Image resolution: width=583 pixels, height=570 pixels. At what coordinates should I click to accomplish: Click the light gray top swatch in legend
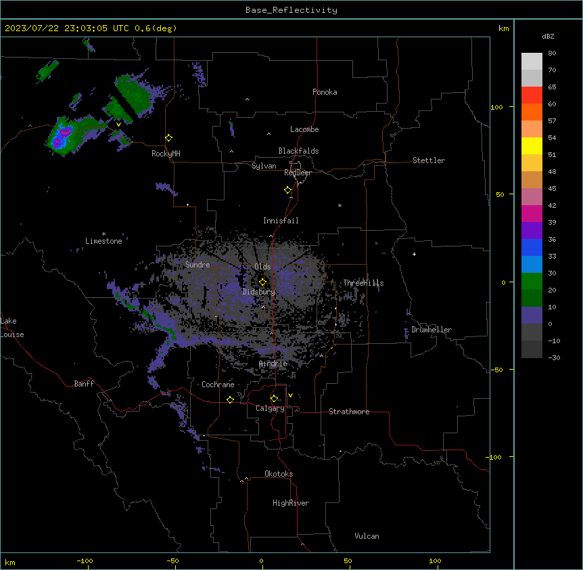click(x=532, y=62)
